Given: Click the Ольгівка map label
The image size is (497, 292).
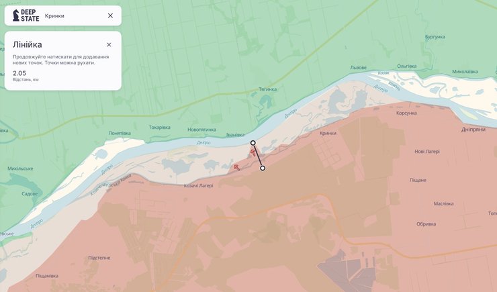Looking at the screenshot, I should [x=407, y=66].
